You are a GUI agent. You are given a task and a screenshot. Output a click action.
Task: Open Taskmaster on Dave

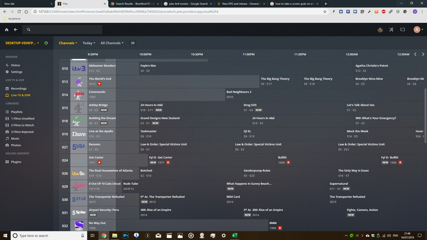pyautogui.click(x=191, y=134)
